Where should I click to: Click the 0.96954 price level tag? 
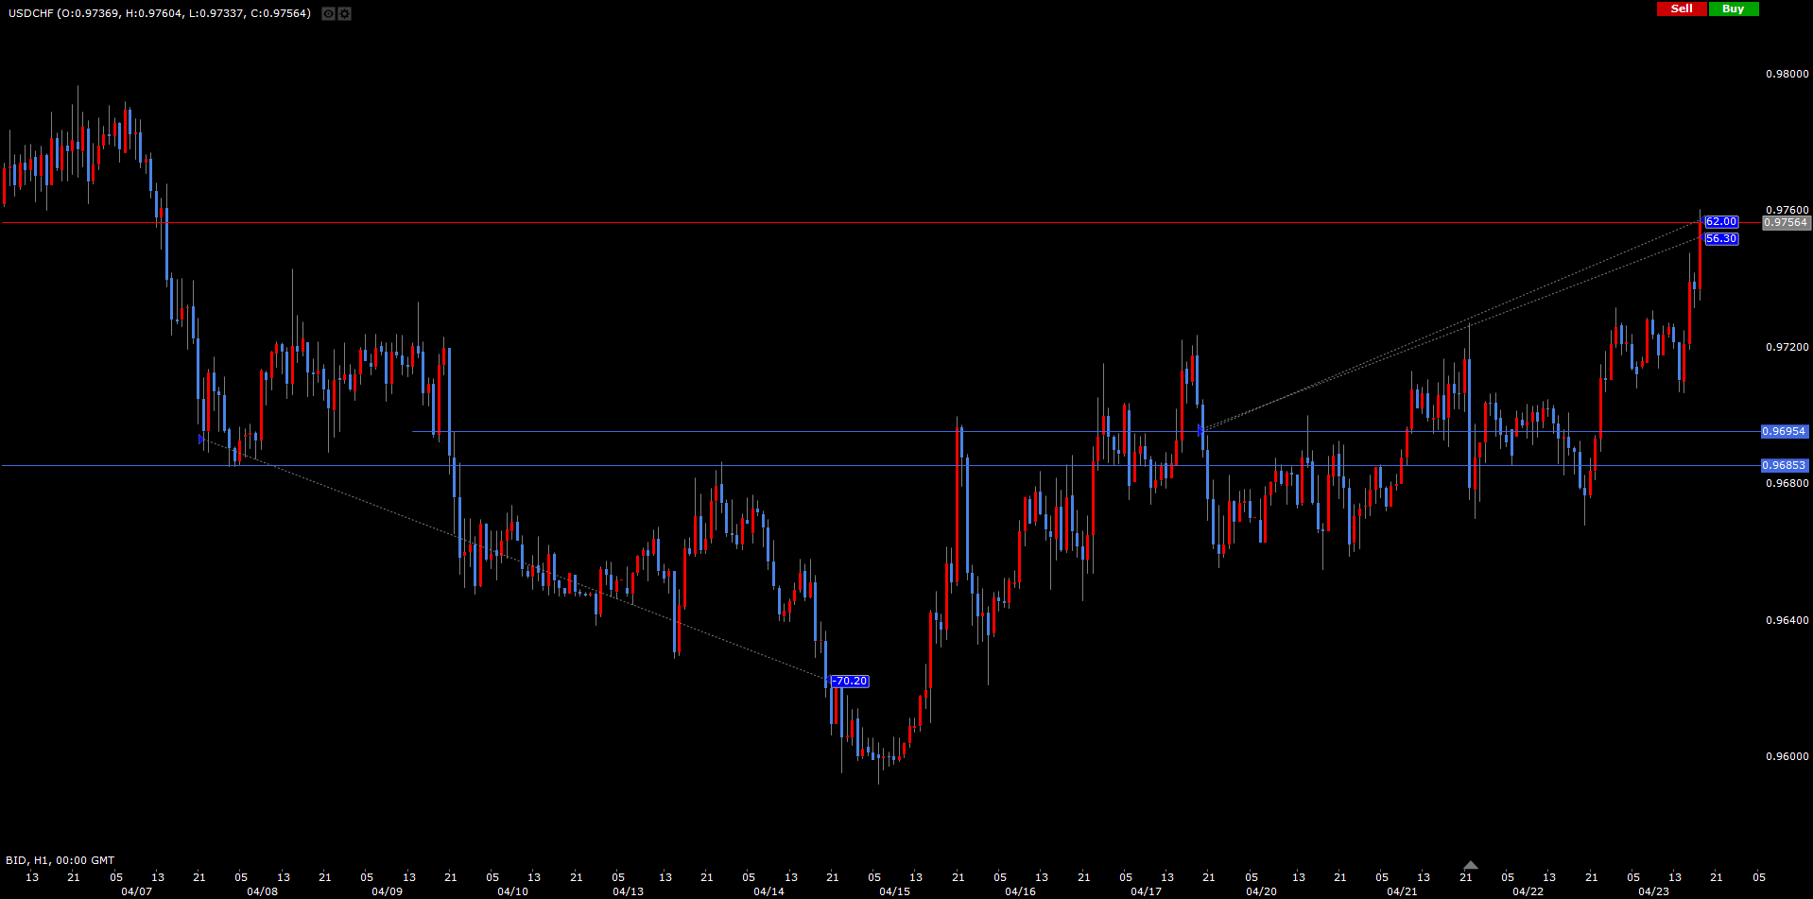click(x=1784, y=431)
